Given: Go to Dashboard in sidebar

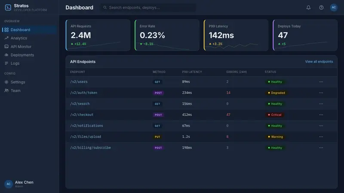Looking at the screenshot, I should [x=30, y=30].
